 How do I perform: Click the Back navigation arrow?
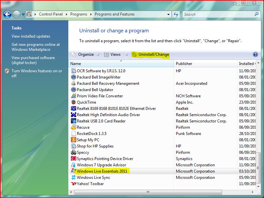7,14
